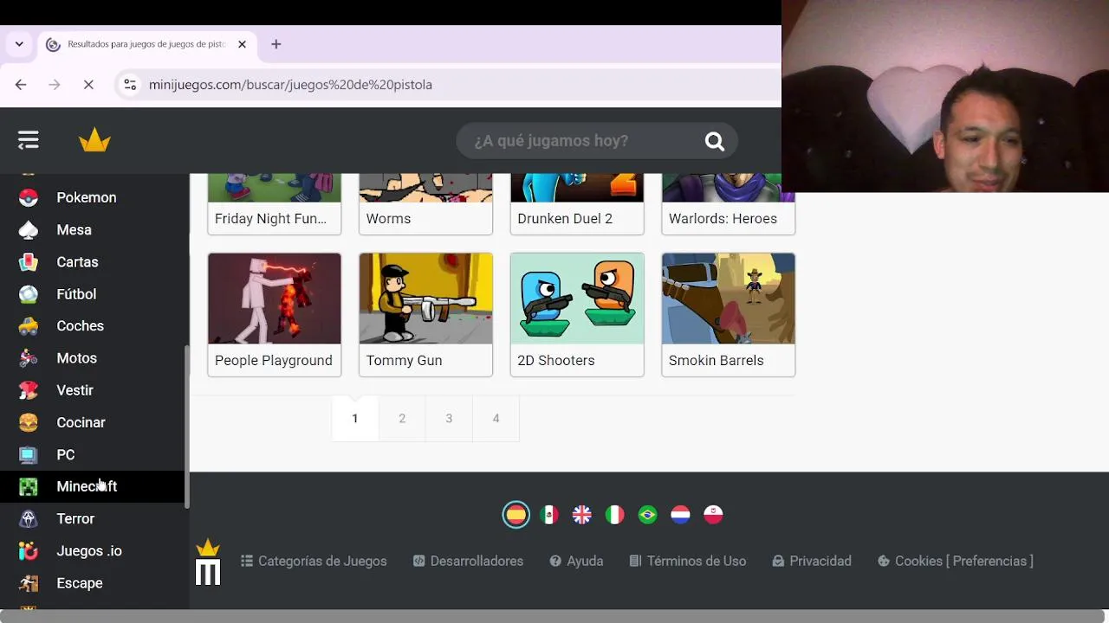Screen dimensions: 1109x623
Task: Go to results page 4
Action: 496,419
